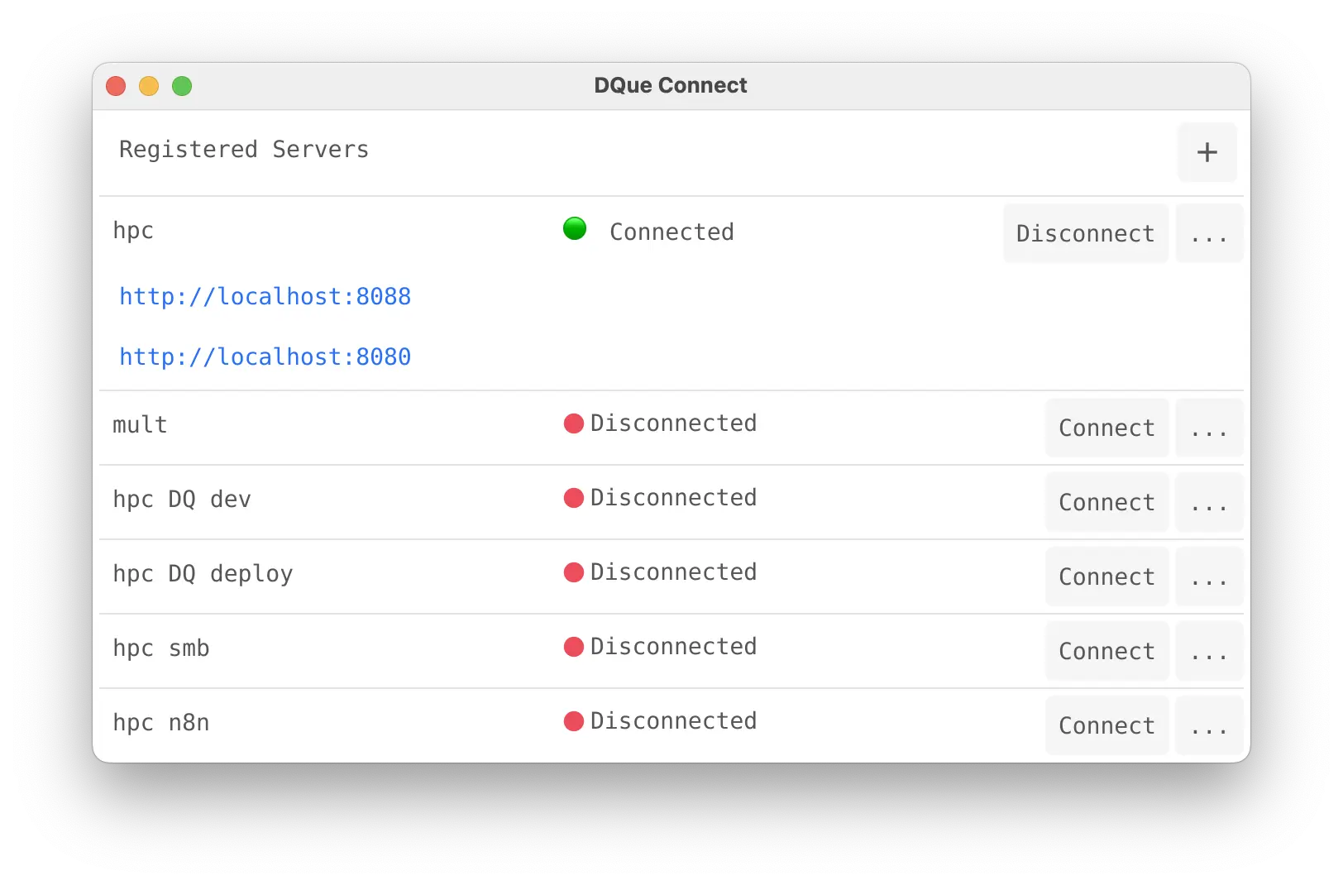1343x885 pixels.
Task: Click red status dot for hpc n8n
Action: tap(574, 722)
